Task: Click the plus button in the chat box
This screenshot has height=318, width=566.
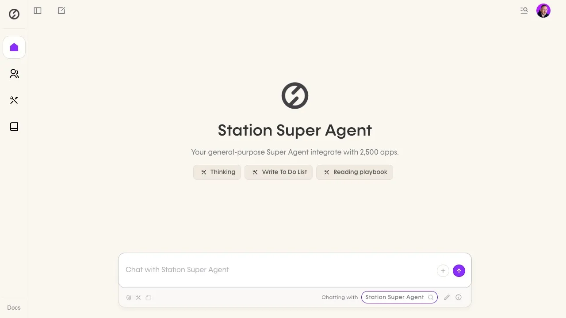Action: (443, 271)
